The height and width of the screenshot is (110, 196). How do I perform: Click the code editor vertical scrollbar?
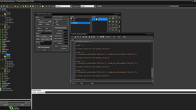[x=152, y=60]
